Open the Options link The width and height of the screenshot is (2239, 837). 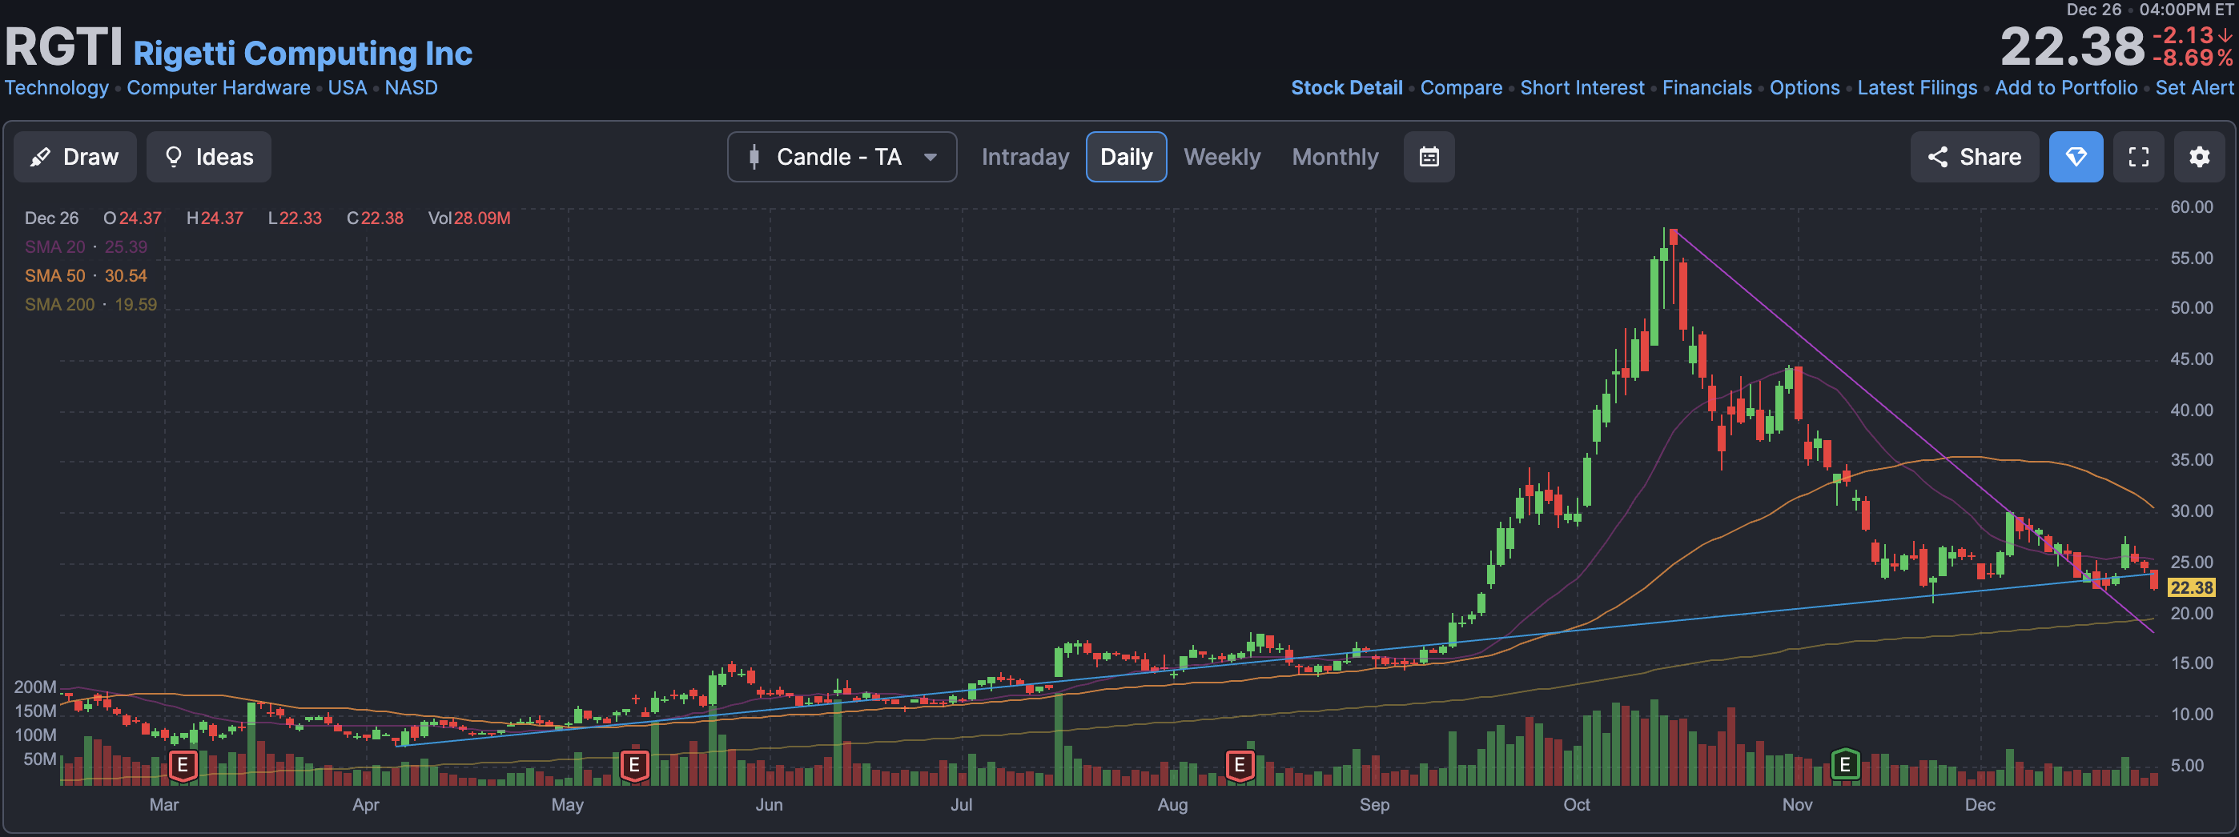[1804, 88]
